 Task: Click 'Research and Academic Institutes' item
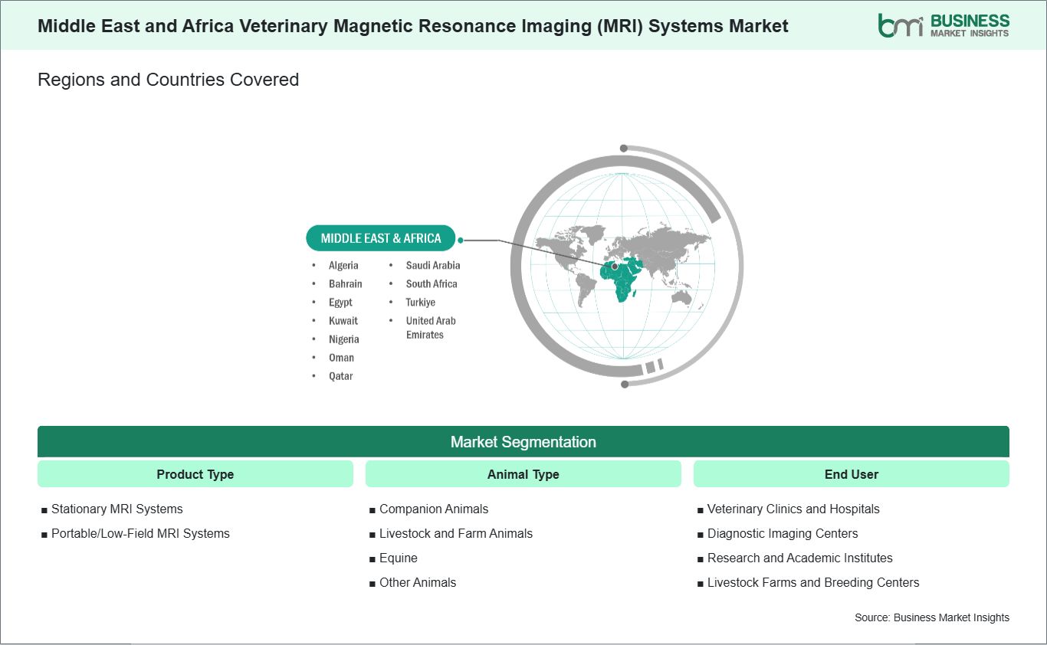tap(799, 558)
